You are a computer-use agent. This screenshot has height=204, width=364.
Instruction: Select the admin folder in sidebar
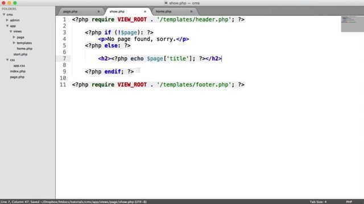pos(15,20)
